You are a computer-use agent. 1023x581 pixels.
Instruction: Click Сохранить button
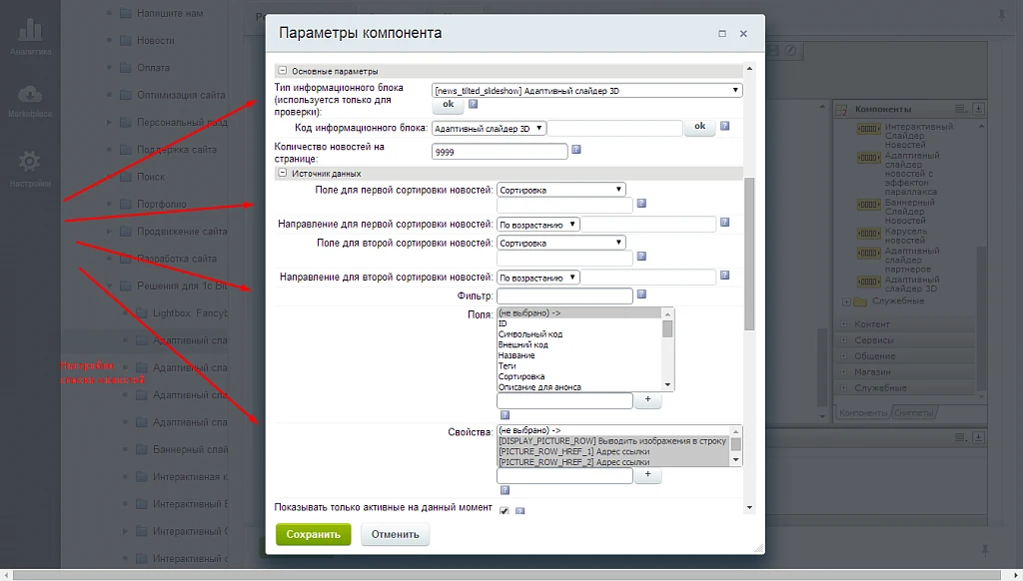(313, 534)
